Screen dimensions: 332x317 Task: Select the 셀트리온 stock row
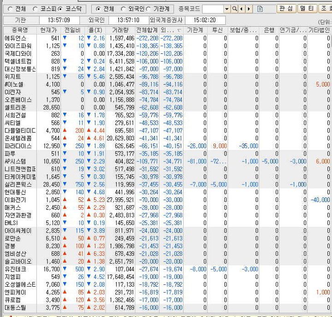click(167, 107)
